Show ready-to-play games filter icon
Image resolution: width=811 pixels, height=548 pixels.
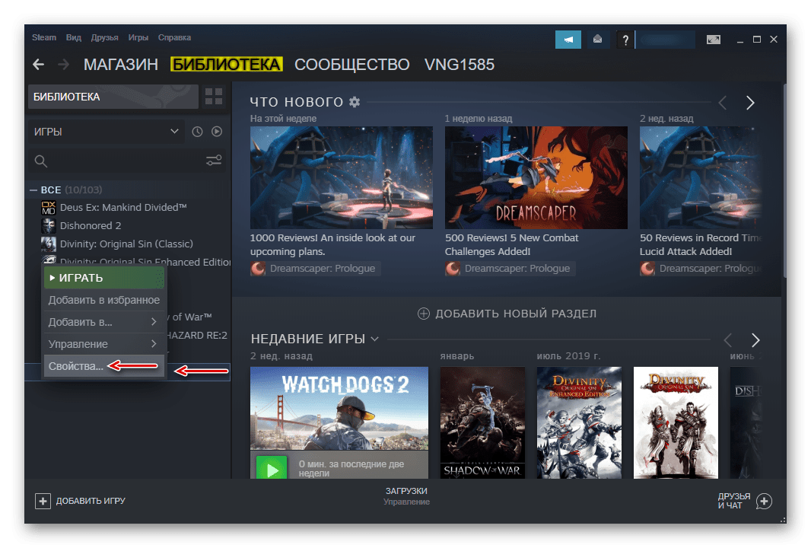217,132
